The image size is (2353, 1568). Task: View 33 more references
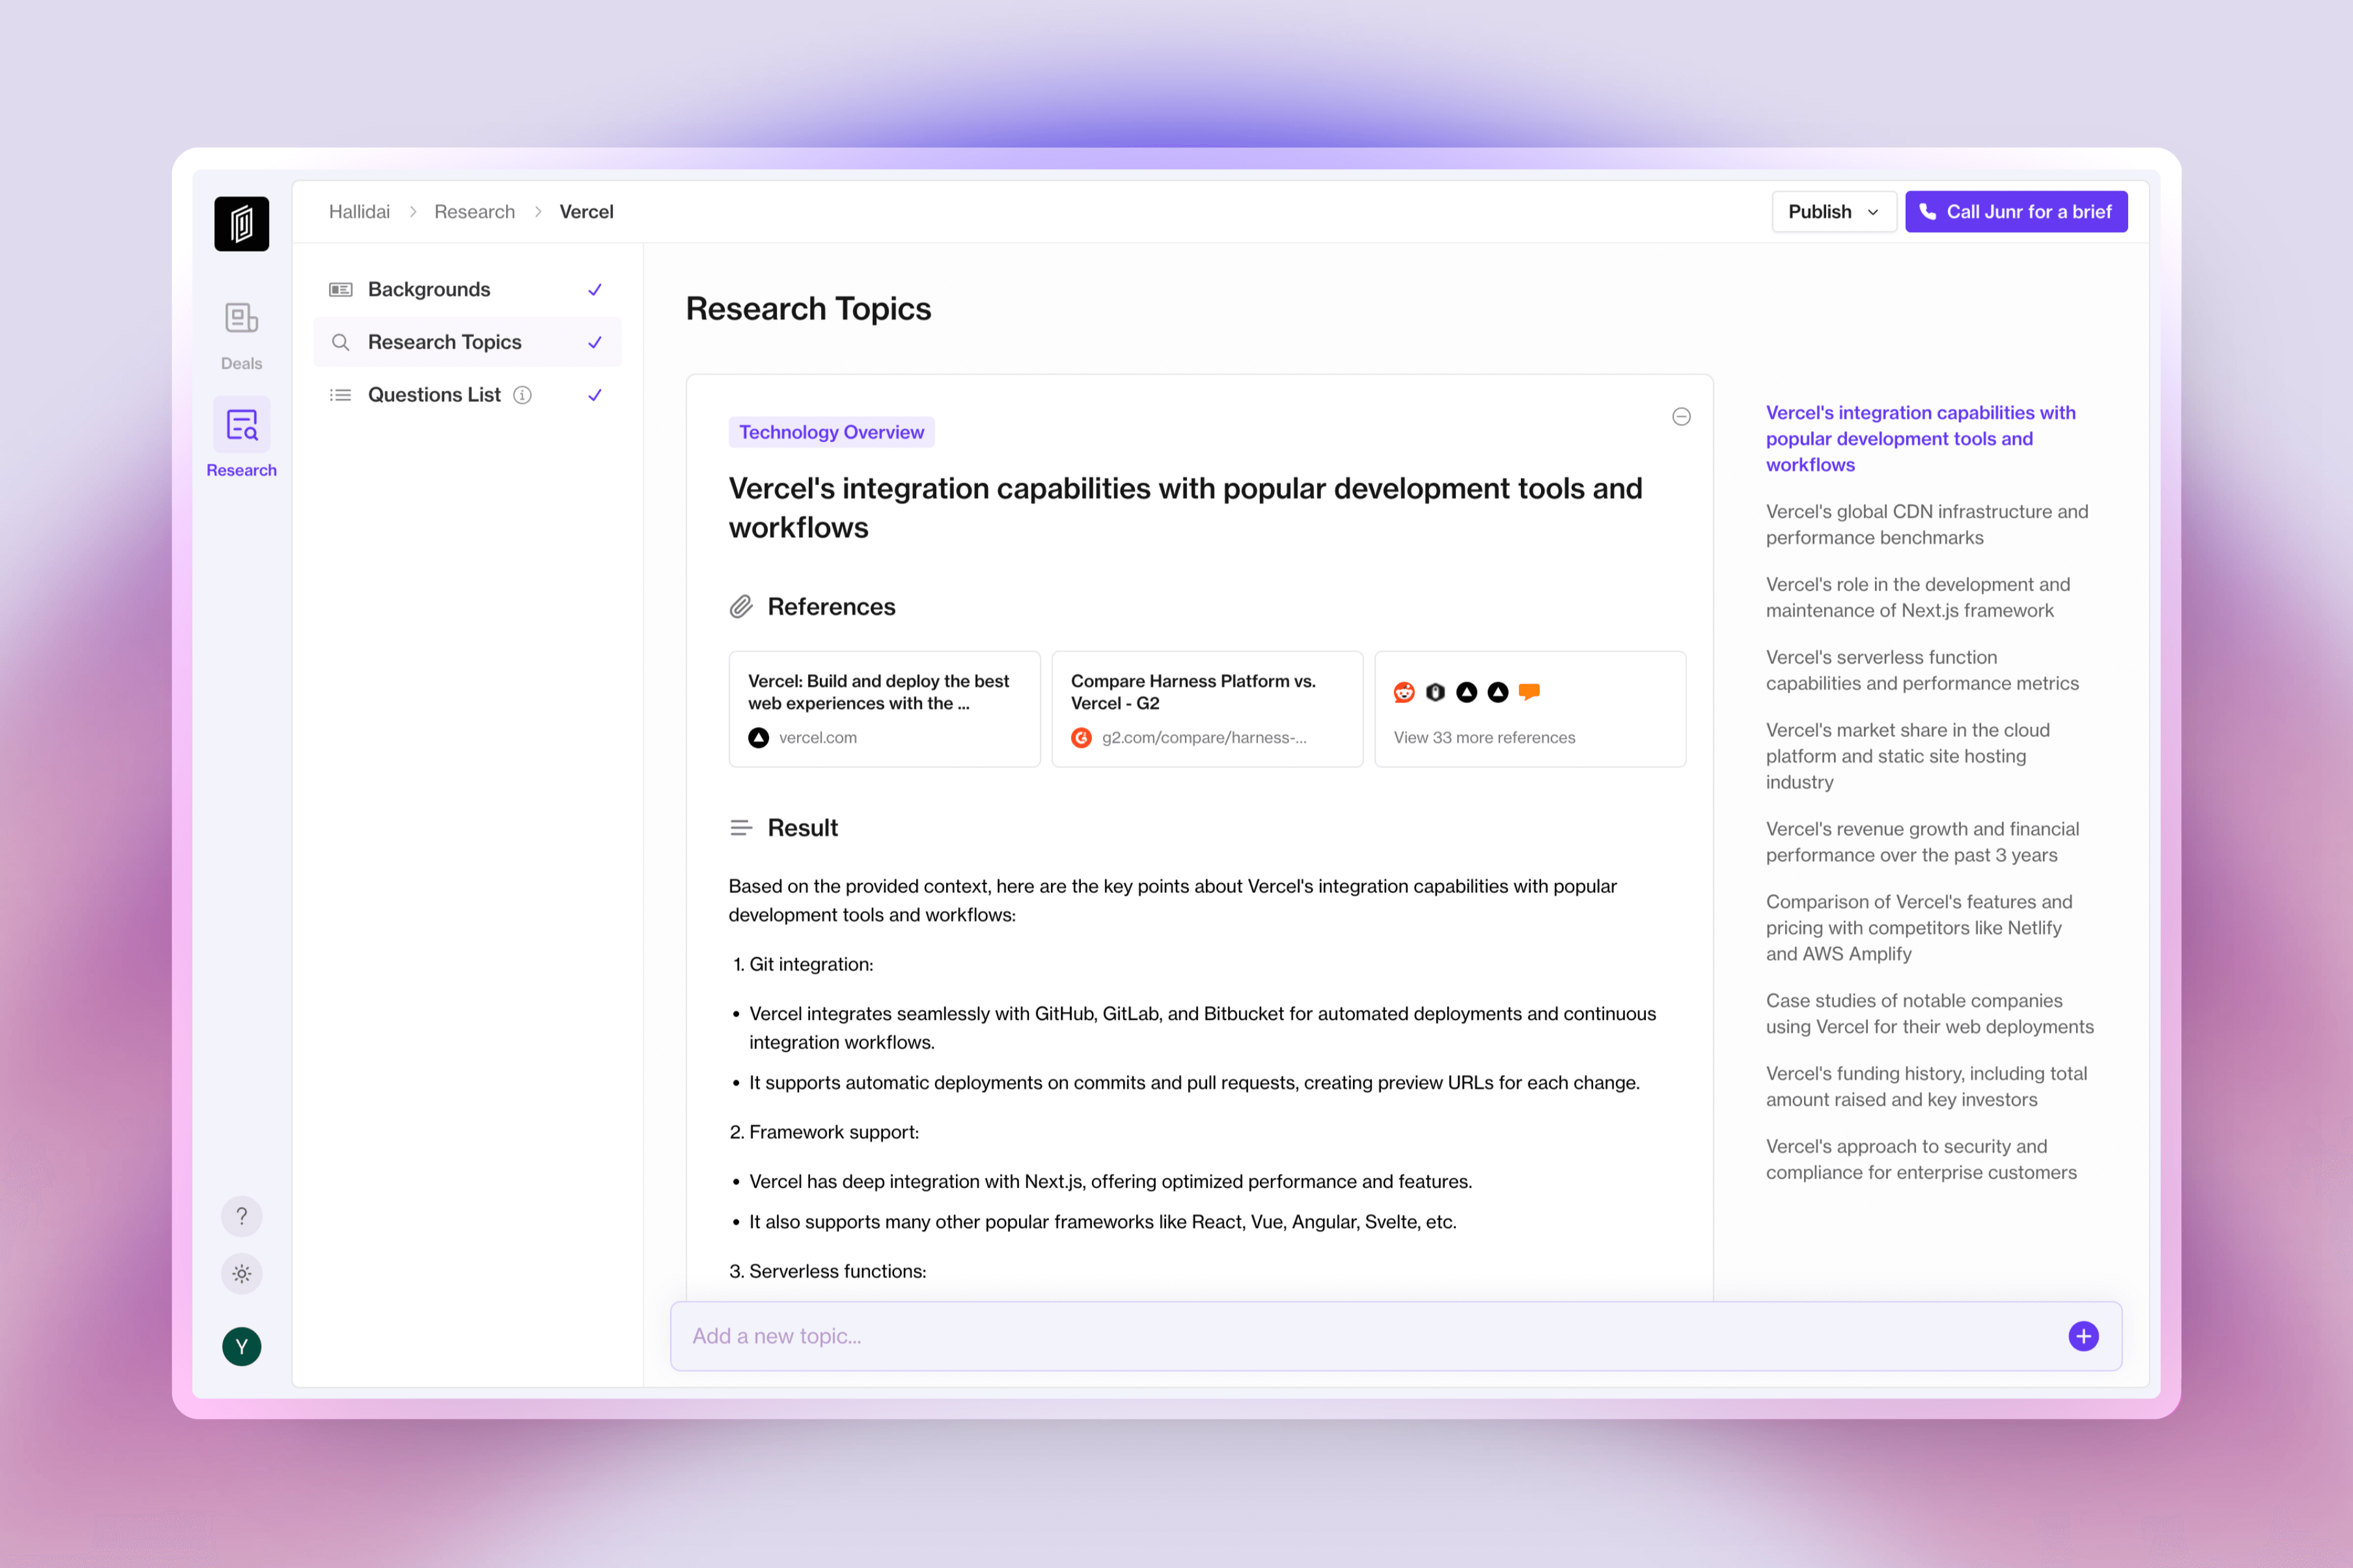[x=1529, y=709]
